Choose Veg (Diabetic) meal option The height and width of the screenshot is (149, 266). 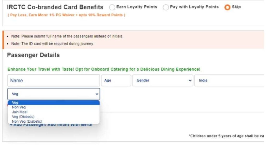[x=23, y=117]
